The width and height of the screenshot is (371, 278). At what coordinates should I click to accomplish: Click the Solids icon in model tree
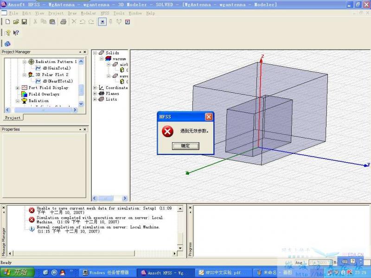click(x=101, y=52)
